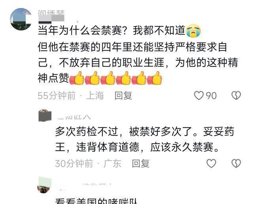This screenshot has width=253, height=204.
Task: Click 回复 under the 上海 comment
Action: (x=123, y=96)
